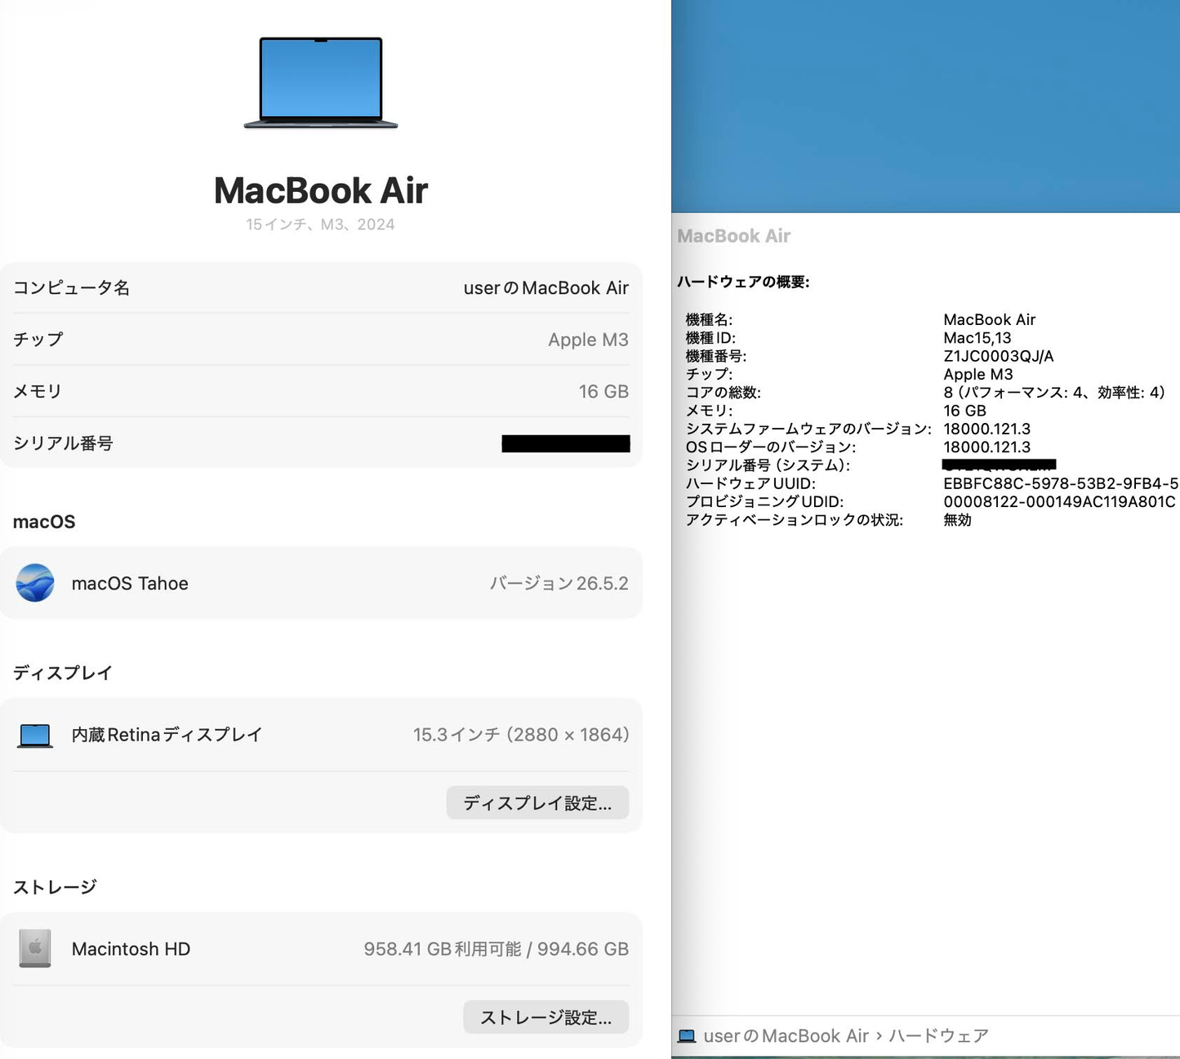Click the macOS section heading
Image resolution: width=1180 pixels, height=1059 pixels.
point(44,522)
